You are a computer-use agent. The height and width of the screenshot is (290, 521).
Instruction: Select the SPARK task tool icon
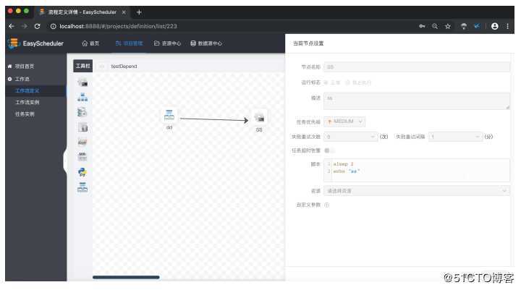(82, 142)
